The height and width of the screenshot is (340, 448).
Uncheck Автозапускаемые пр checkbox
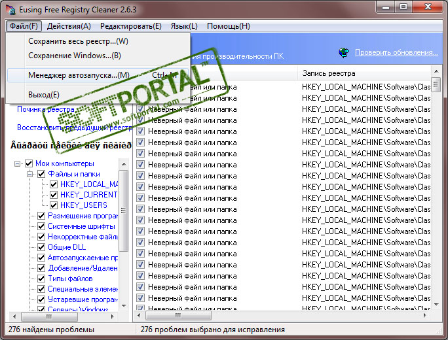click(41, 258)
